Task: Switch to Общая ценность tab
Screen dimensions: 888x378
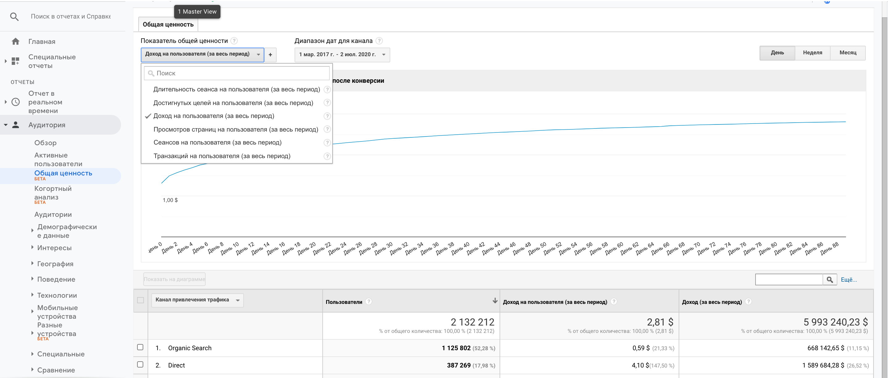Action: pyautogui.click(x=168, y=24)
